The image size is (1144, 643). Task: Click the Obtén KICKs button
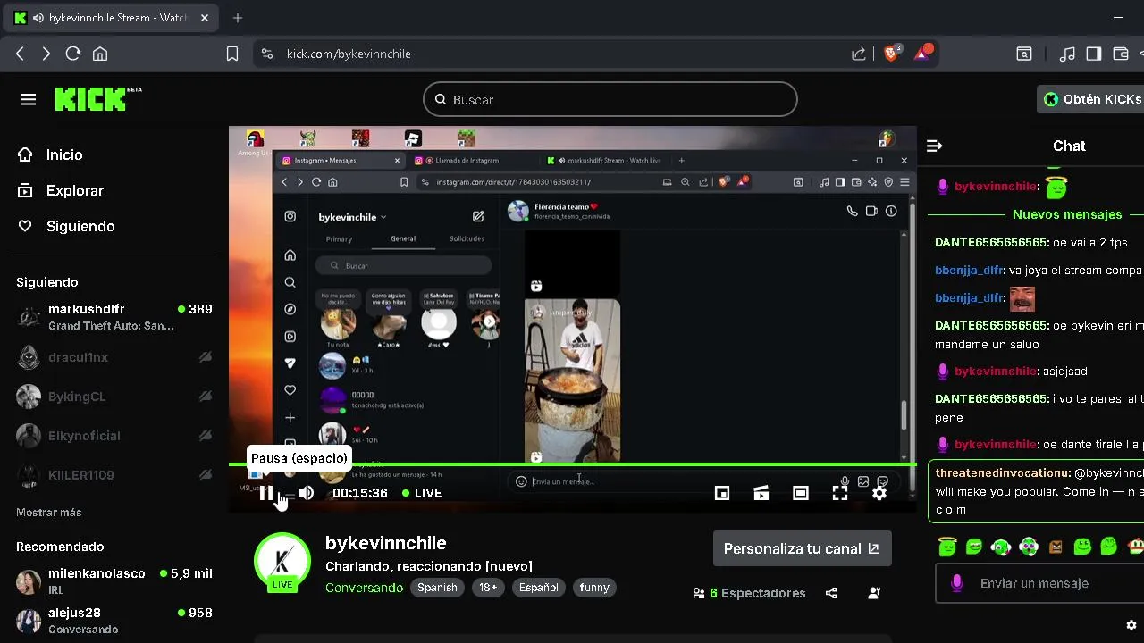click(1092, 99)
